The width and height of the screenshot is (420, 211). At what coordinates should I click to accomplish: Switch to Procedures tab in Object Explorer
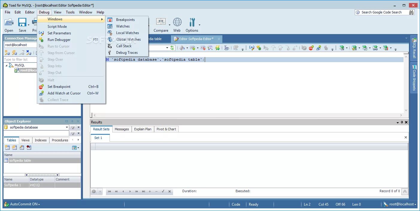pyautogui.click(x=60, y=140)
